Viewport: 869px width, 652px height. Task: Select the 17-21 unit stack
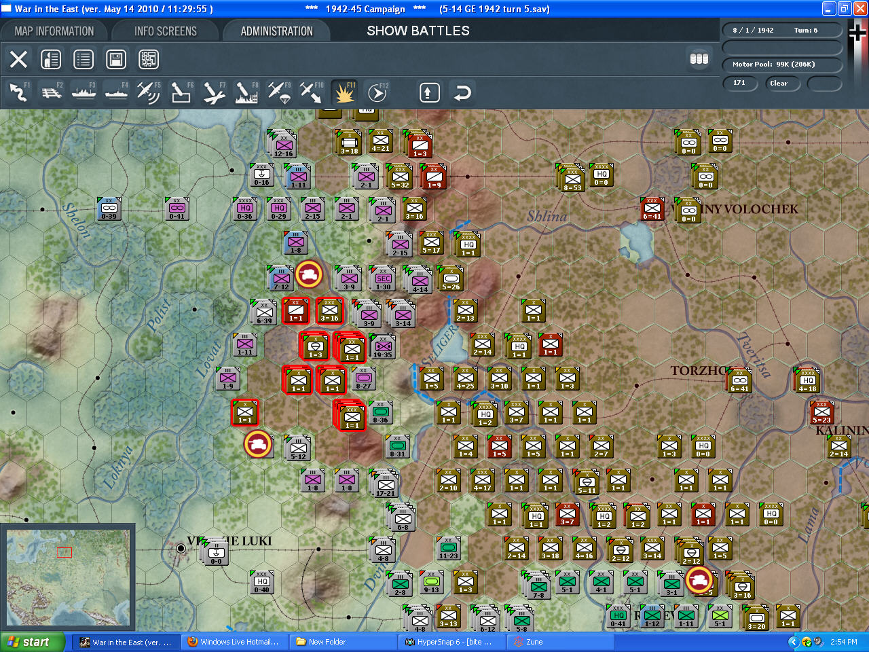coord(384,484)
